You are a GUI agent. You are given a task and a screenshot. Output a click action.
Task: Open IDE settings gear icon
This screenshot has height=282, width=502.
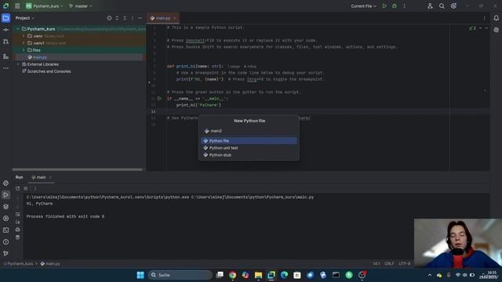tap(453, 6)
